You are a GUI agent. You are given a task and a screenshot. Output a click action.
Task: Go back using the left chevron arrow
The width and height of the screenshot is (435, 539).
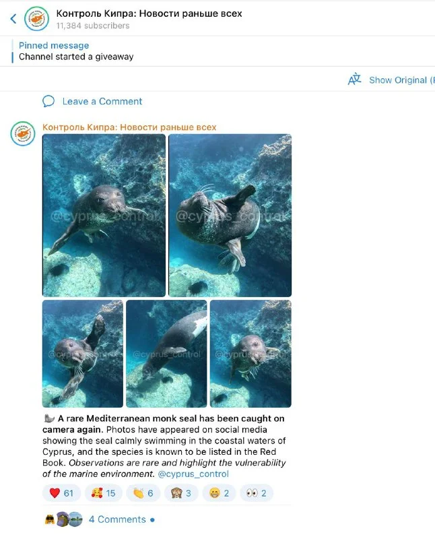click(13, 19)
